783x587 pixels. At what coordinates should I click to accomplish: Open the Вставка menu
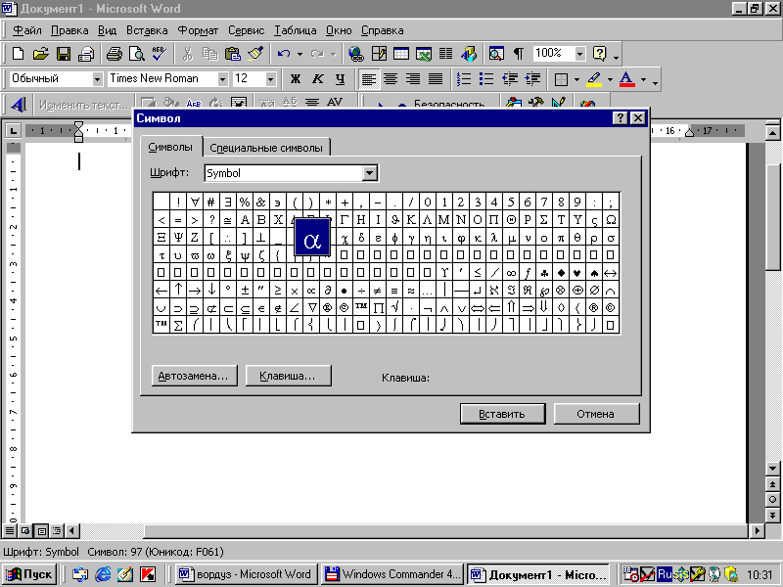147,30
